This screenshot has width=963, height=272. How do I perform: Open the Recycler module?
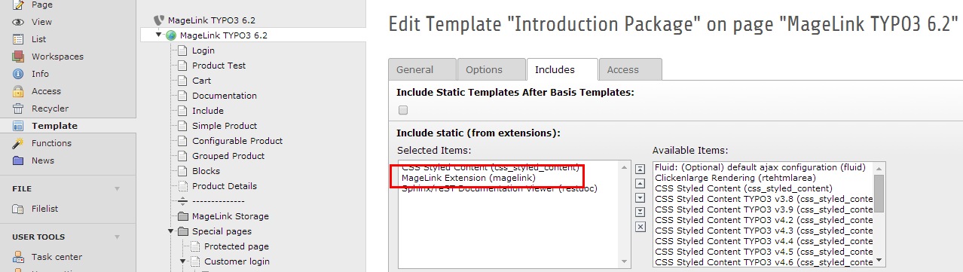coord(50,108)
